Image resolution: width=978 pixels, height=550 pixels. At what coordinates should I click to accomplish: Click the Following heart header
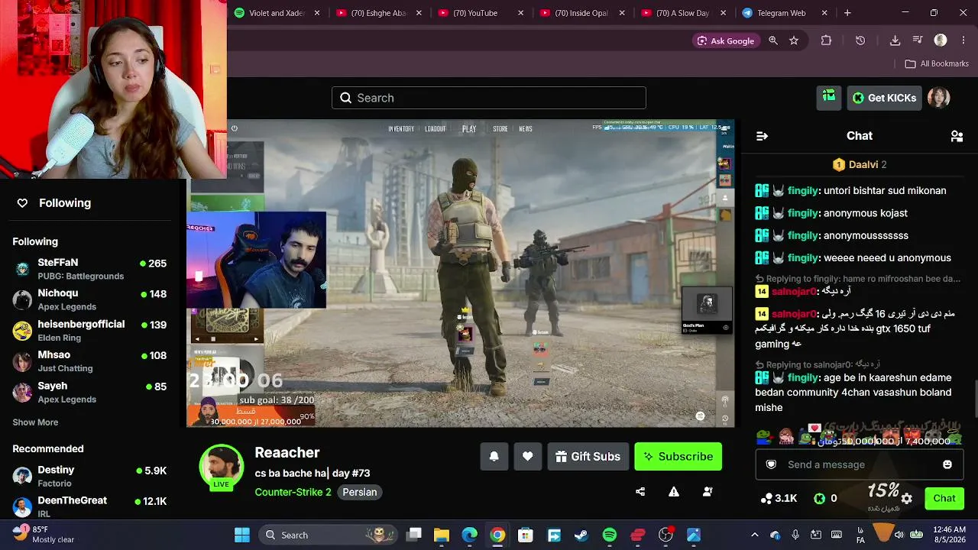tap(53, 202)
